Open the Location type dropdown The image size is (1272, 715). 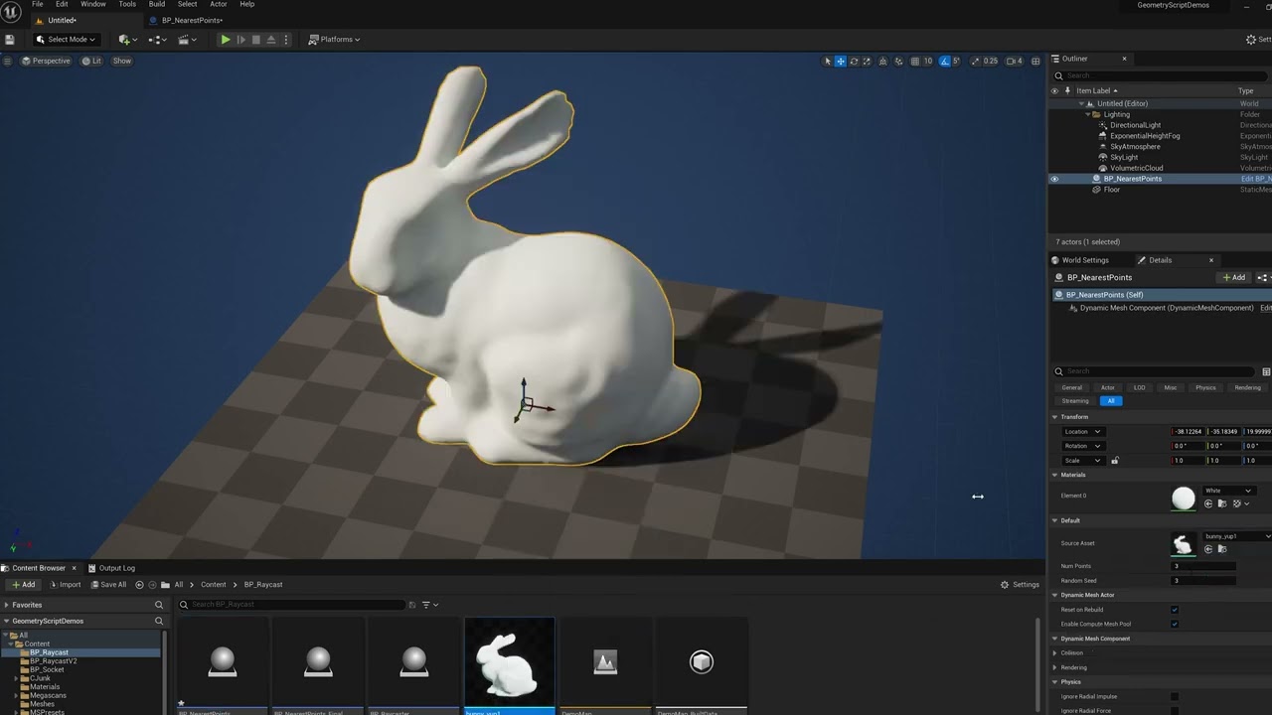(x=1082, y=432)
